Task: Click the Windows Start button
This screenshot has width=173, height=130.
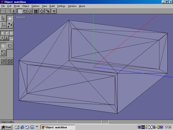Action: coord(6,127)
